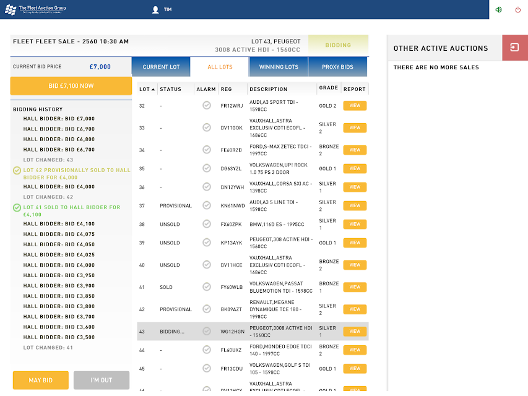Click the ALARM column header

click(x=206, y=89)
